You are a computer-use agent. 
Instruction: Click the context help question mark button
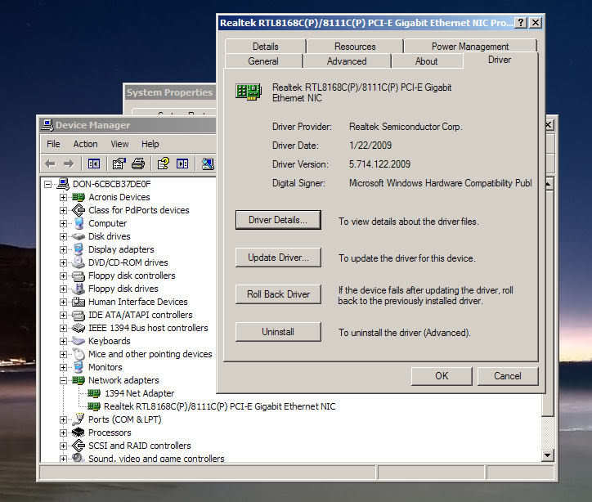point(520,23)
